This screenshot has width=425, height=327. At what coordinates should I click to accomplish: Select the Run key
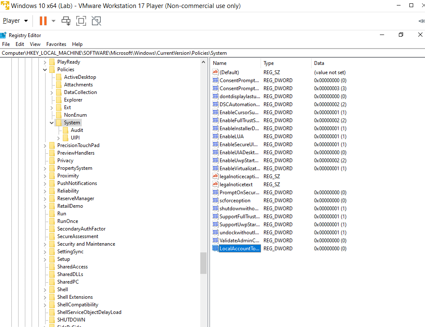(x=62, y=214)
